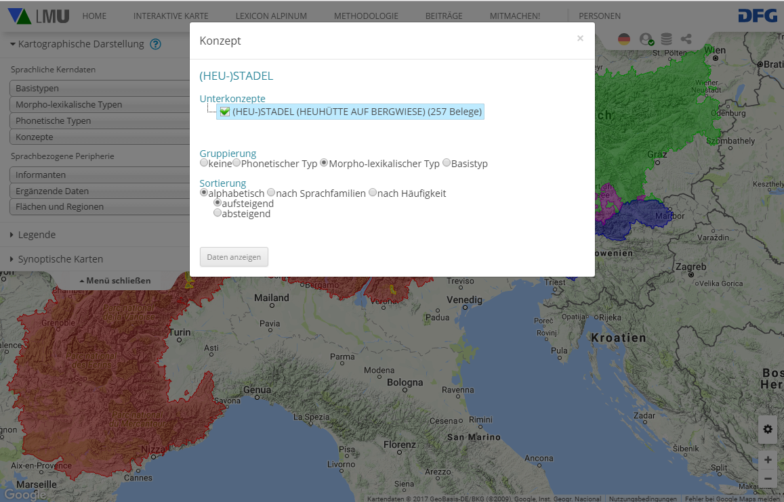This screenshot has height=502, width=784.
Task: Select Phonetischer Typ grouping option
Action: pos(237,163)
